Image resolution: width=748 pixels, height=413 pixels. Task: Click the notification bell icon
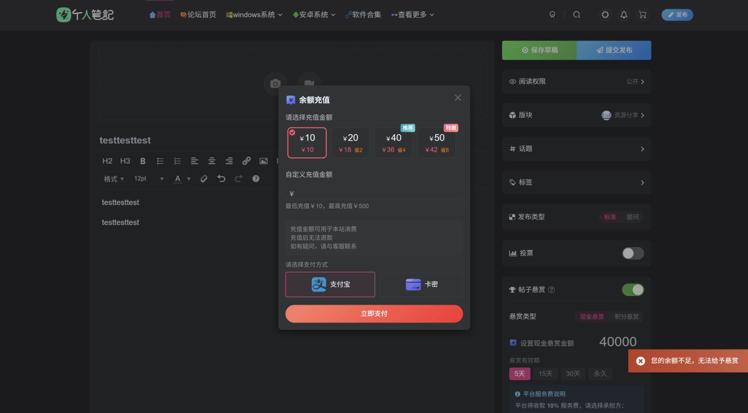coord(624,15)
